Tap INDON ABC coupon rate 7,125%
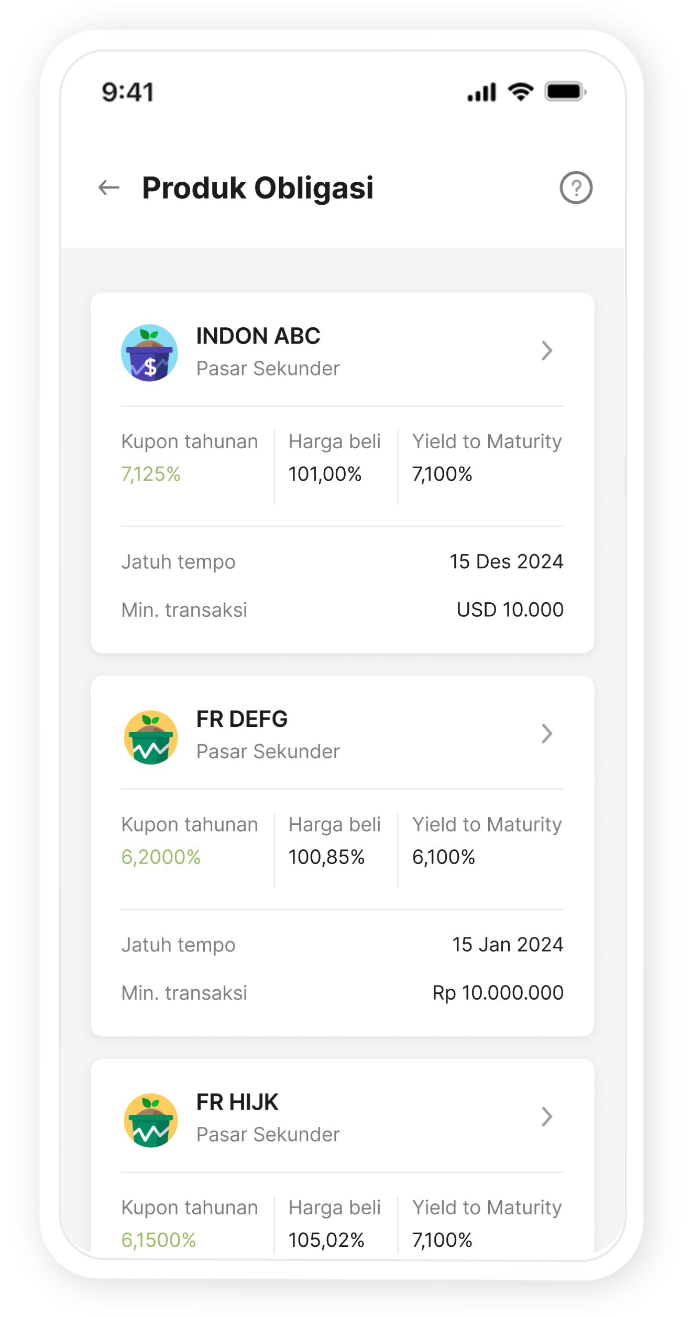 (151, 474)
